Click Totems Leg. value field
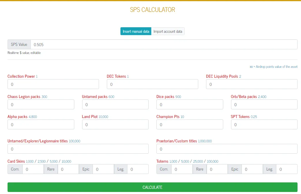 [287, 169]
